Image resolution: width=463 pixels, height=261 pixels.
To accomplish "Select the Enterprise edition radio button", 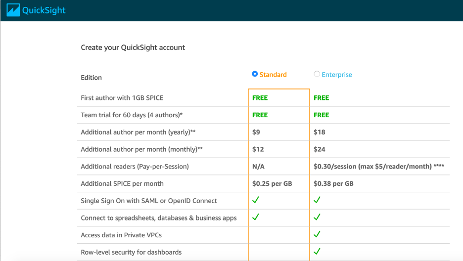I will (x=317, y=74).
